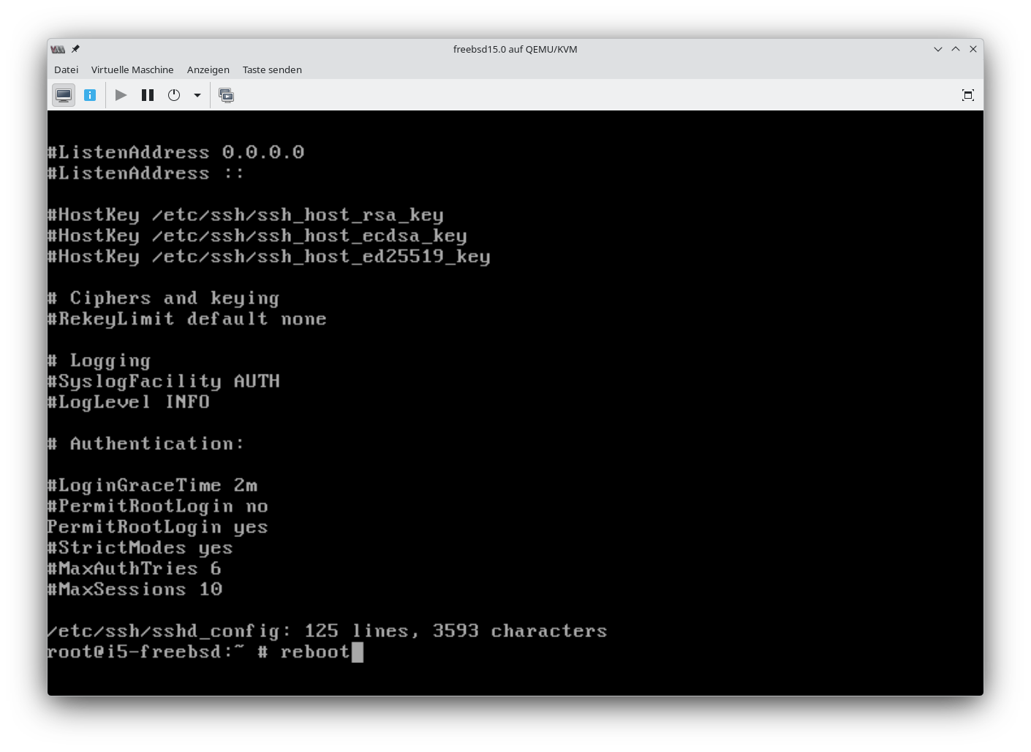The width and height of the screenshot is (1031, 752).
Task: Minimize the freebsd15.0 window
Action: [938, 49]
